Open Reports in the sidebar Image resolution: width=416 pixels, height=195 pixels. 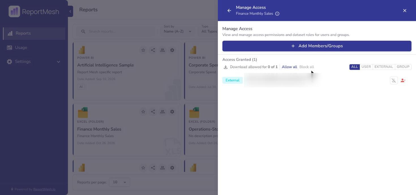(34, 33)
